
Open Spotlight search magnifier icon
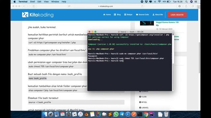tap(186, 2)
